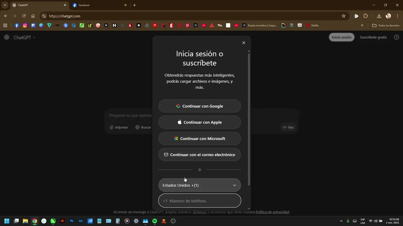The image size is (403, 226).
Task: Open the Rueda cromática bookmark
Action: click(260, 25)
